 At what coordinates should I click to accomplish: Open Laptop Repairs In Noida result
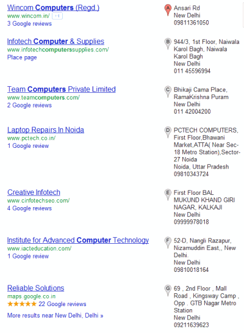pos(46,130)
